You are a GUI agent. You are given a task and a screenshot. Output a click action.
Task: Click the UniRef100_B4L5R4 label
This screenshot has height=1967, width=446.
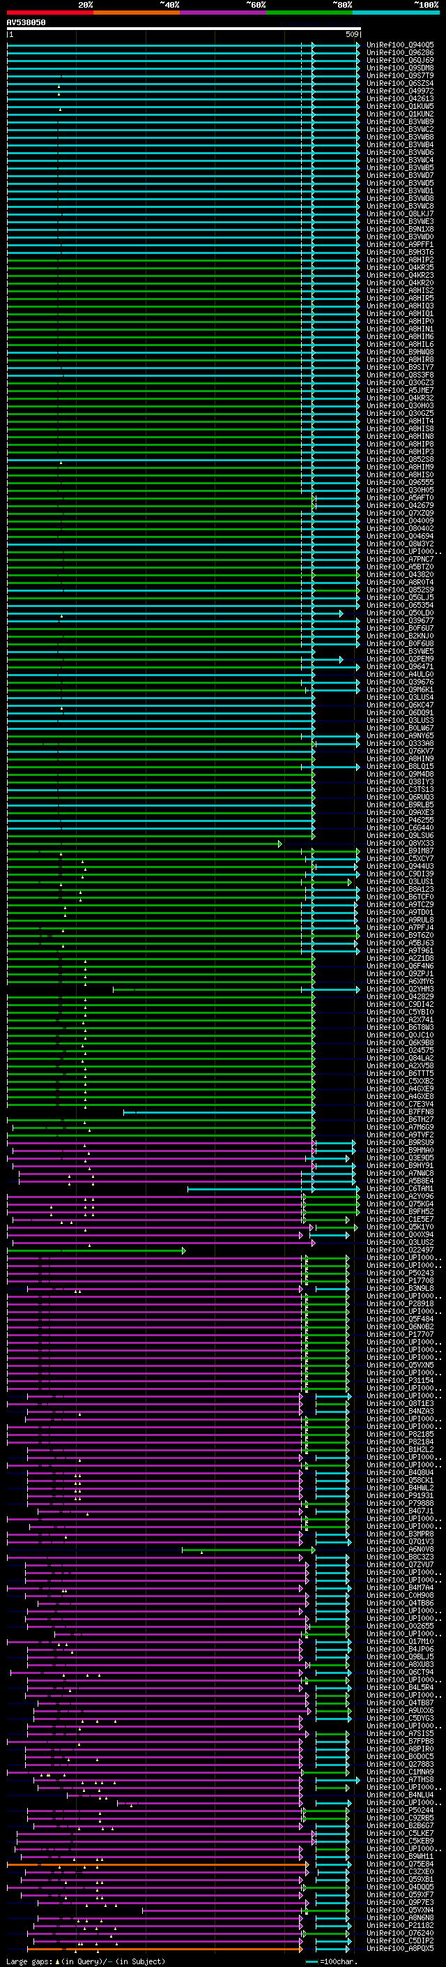coord(400,1687)
